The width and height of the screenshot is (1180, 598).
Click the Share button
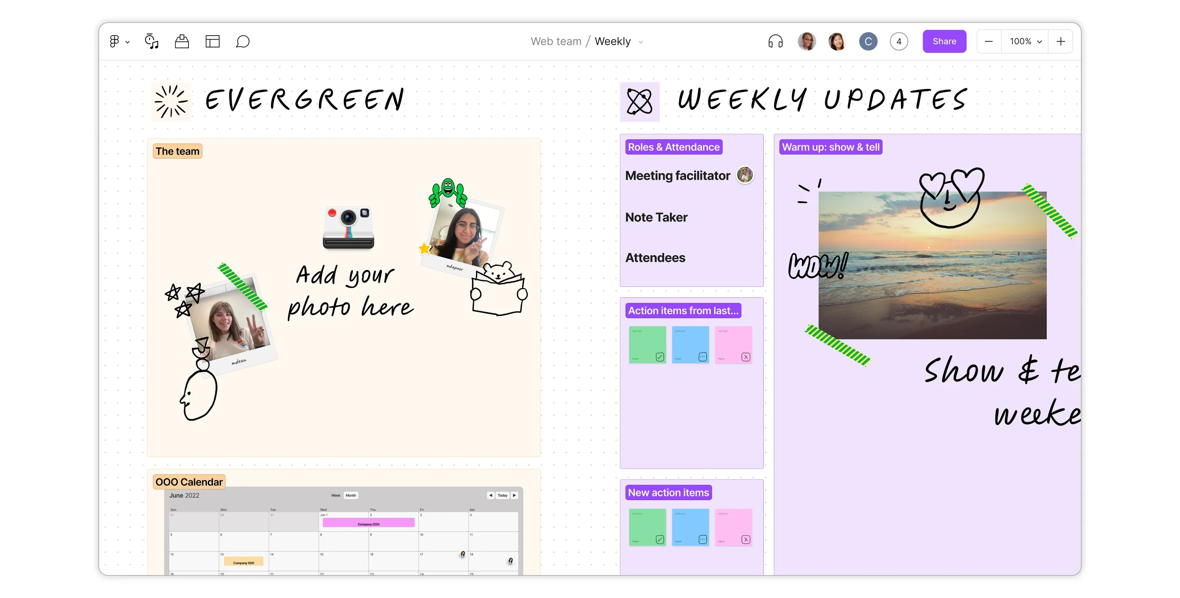944,41
